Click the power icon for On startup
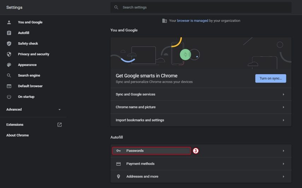The height and width of the screenshot is (188, 302). tap(9, 97)
